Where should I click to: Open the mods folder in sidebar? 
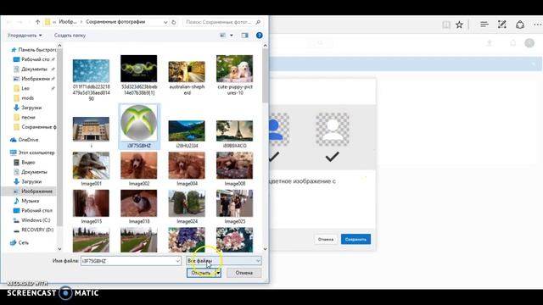(x=27, y=98)
